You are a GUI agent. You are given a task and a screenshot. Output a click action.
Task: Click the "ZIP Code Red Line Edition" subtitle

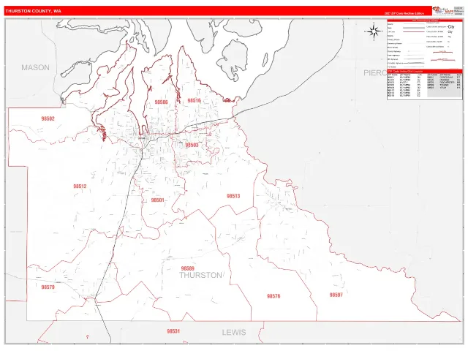tap(404, 13)
